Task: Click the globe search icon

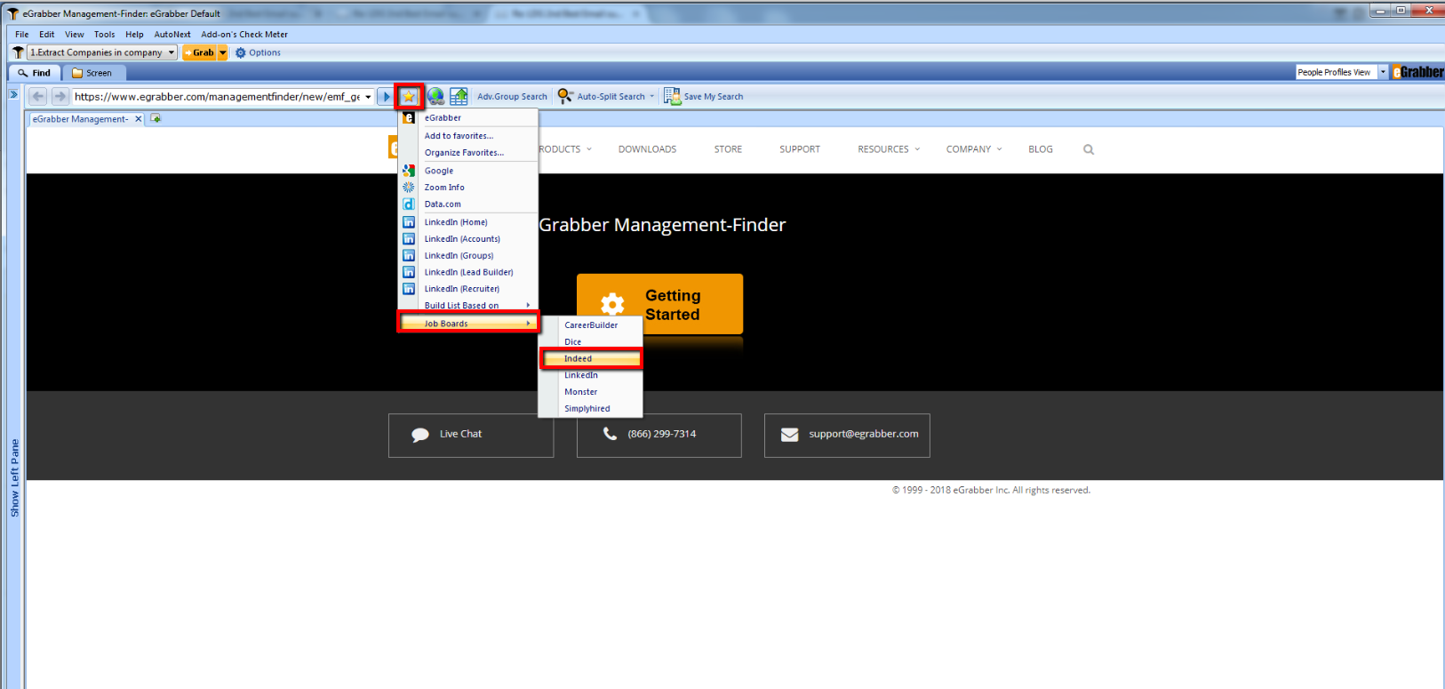Action: [435, 96]
